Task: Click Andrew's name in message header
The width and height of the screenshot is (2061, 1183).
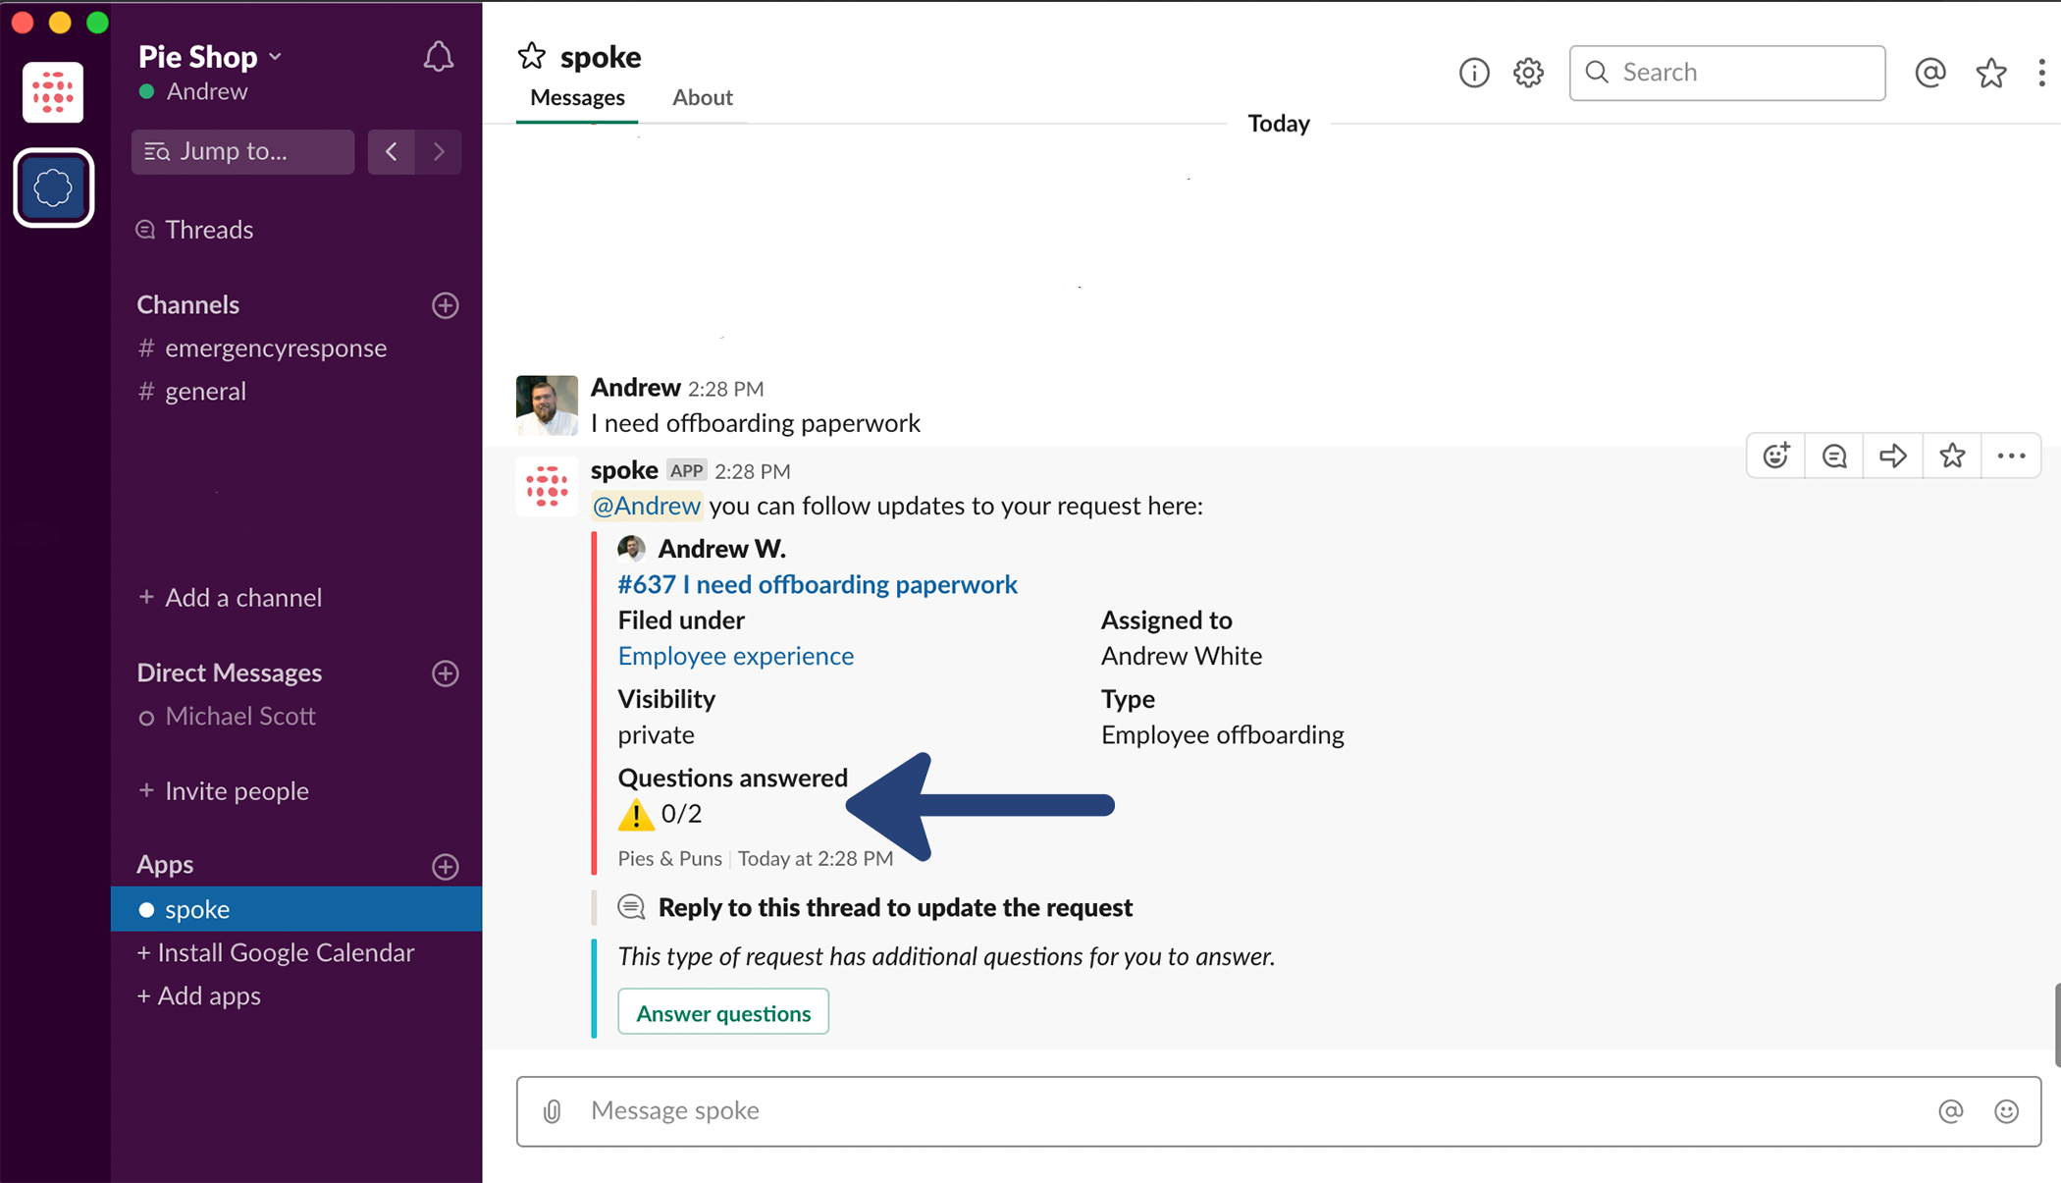Action: (x=635, y=388)
